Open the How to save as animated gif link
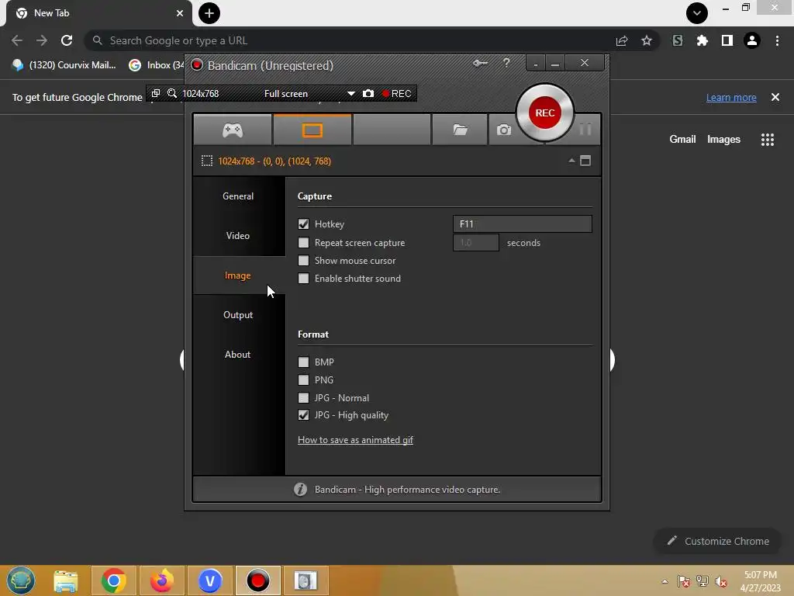The image size is (794, 596). [x=355, y=440]
